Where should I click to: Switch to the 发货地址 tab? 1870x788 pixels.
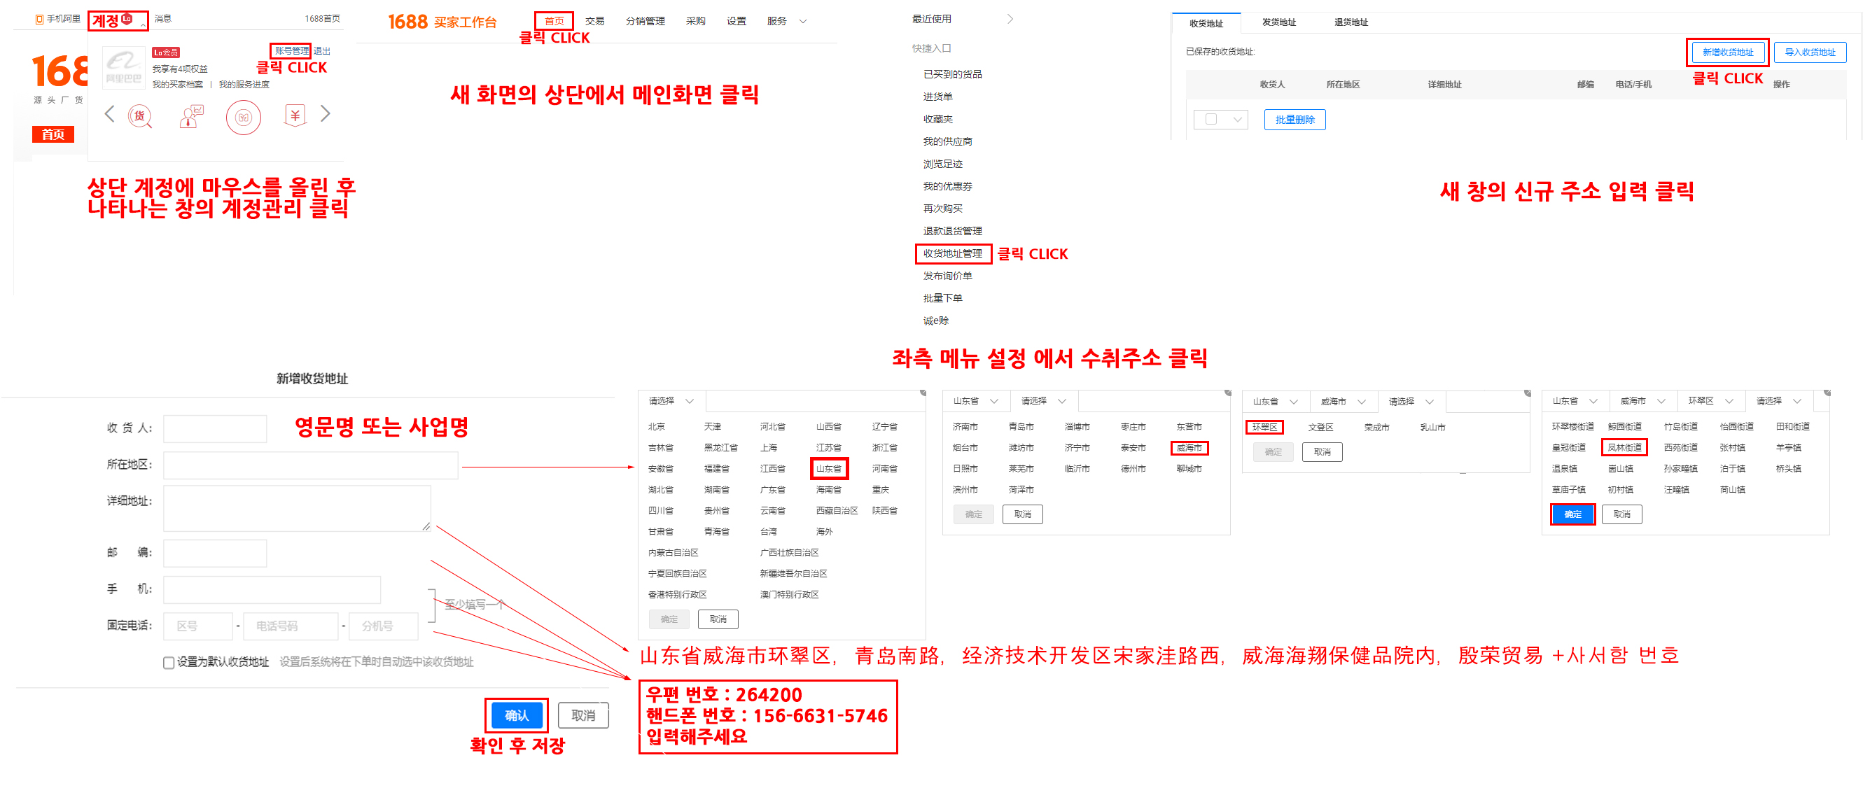(x=1278, y=22)
